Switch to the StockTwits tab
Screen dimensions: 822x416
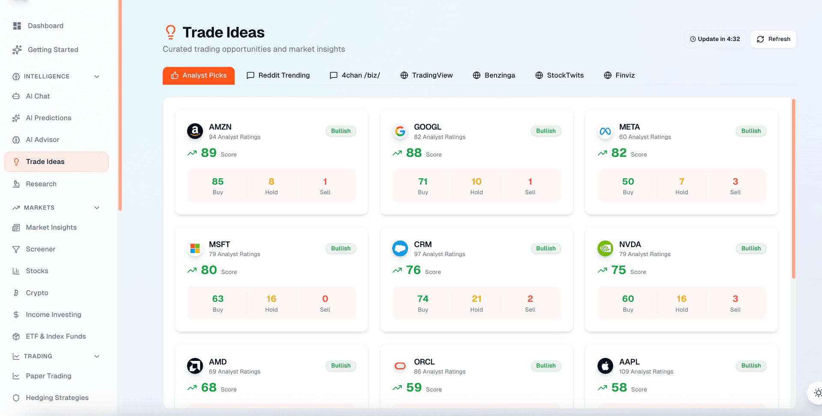(x=560, y=76)
